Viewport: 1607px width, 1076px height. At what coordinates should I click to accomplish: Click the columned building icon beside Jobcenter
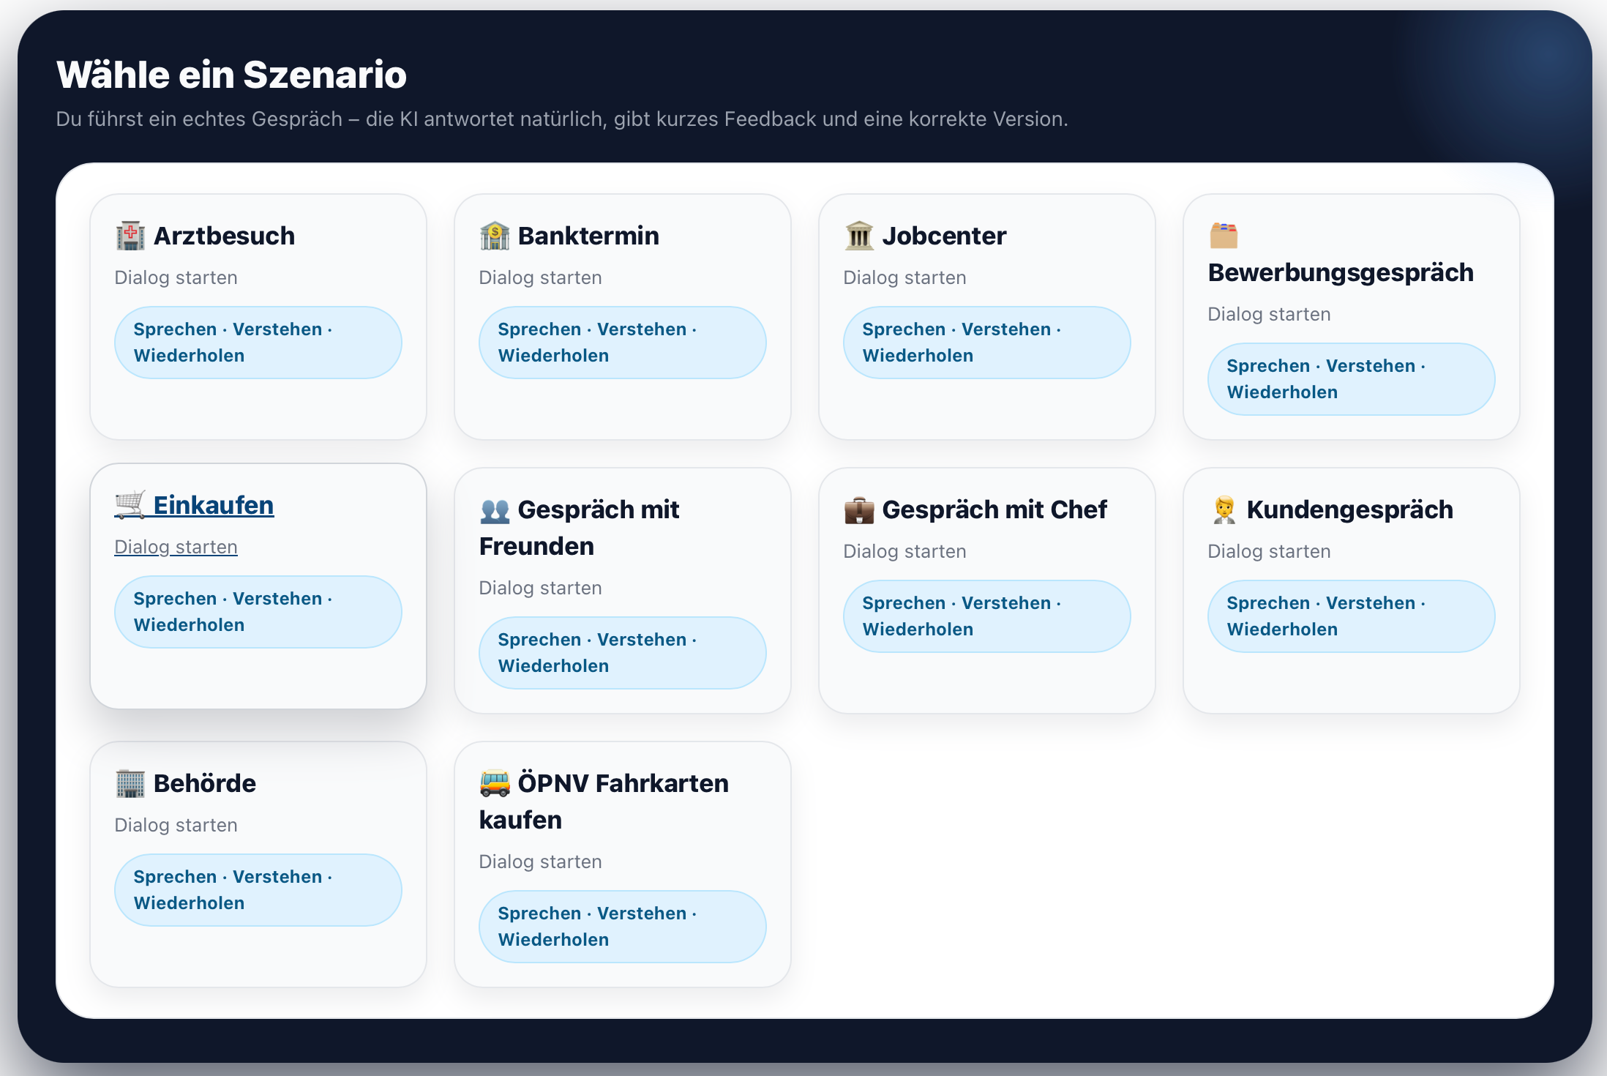(x=859, y=236)
